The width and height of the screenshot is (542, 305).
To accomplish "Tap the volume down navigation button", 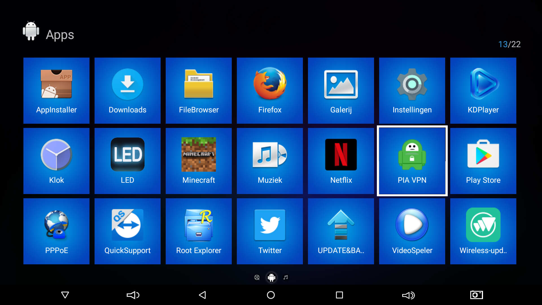I will click(x=133, y=295).
